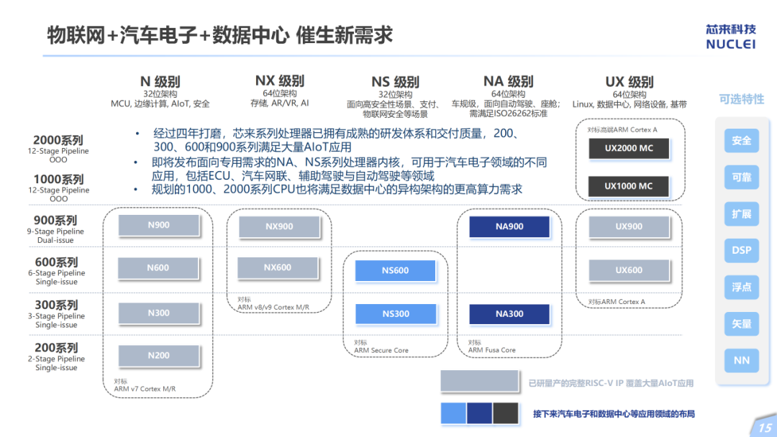Image resolution: width=777 pixels, height=437 pixels.
Task: Click the first bullet 经过四年打磨
Action: point(336,140)
